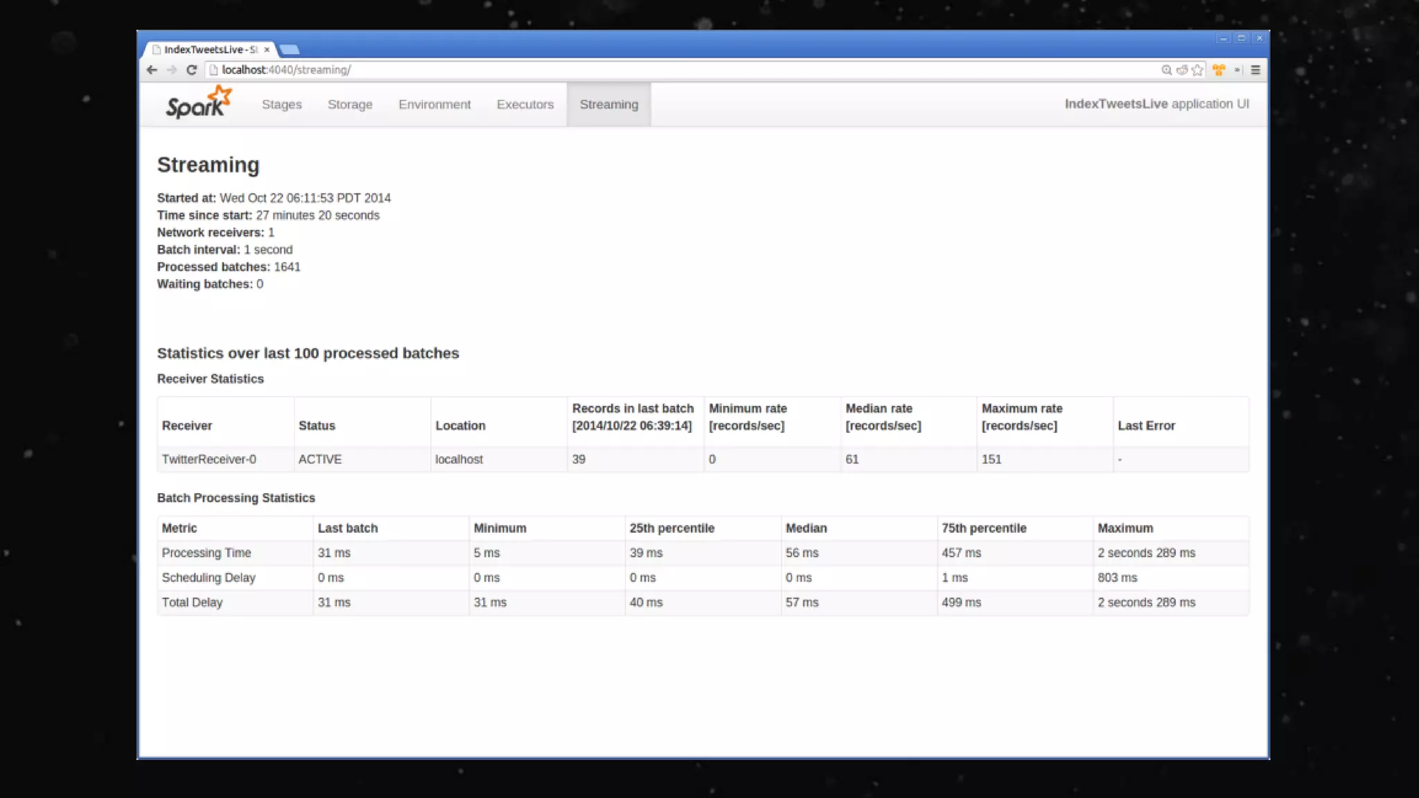
Task: Switch to the Storage tab
Action: tap(350, 105)
